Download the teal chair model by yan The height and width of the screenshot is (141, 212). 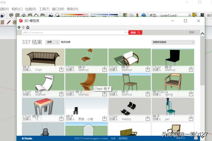191,118
